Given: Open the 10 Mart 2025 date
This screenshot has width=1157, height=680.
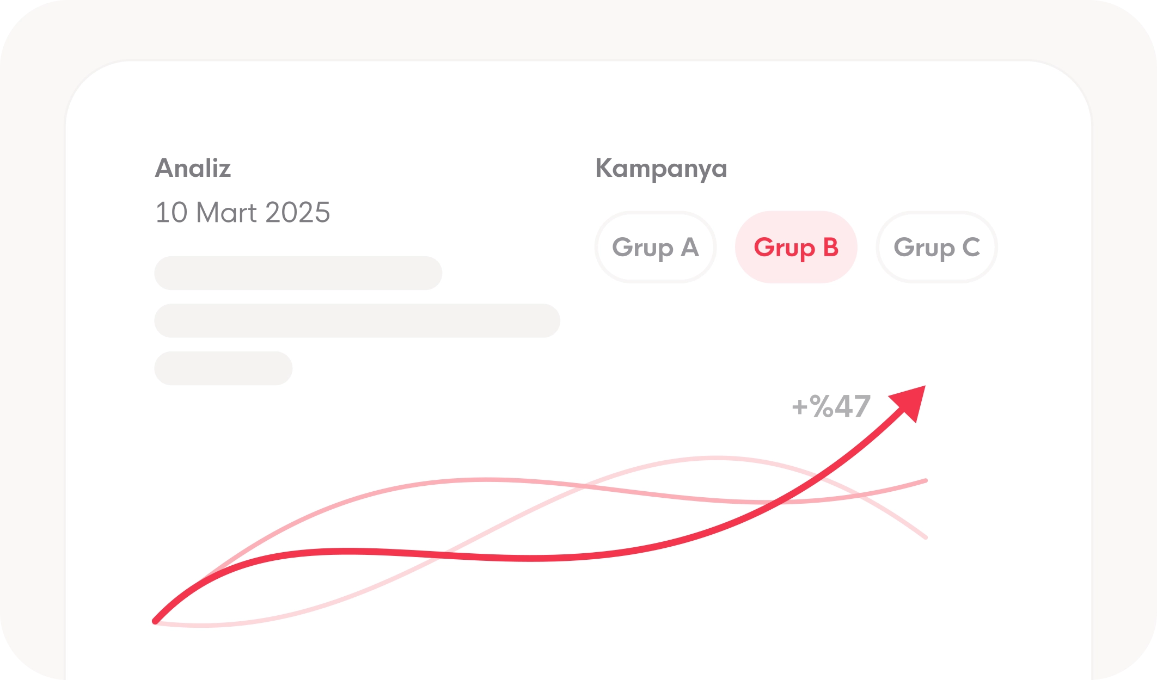Looking at the screenshot, I should [242, 212].
